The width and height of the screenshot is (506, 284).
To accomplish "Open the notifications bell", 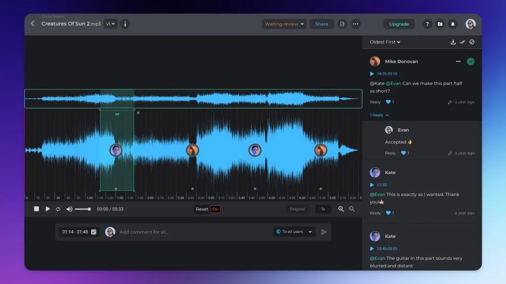I will point(453,24).
